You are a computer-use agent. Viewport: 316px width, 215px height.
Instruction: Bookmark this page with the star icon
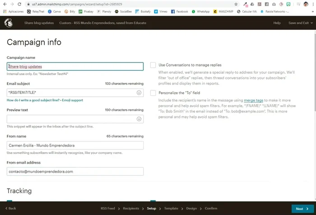(236, 4)
